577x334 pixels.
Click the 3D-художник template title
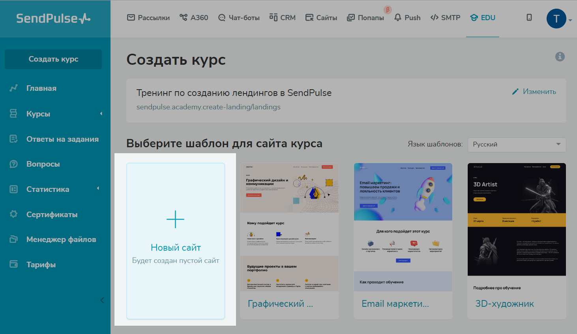click(504, 304)
